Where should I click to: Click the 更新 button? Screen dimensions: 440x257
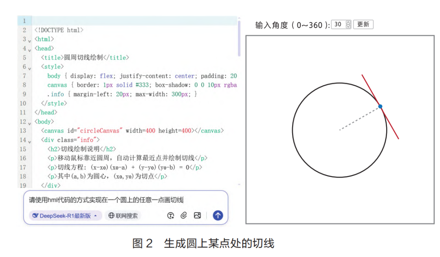[x=363, y=24]
